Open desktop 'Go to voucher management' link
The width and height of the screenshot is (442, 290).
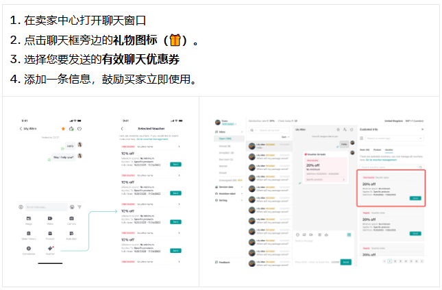382,160
